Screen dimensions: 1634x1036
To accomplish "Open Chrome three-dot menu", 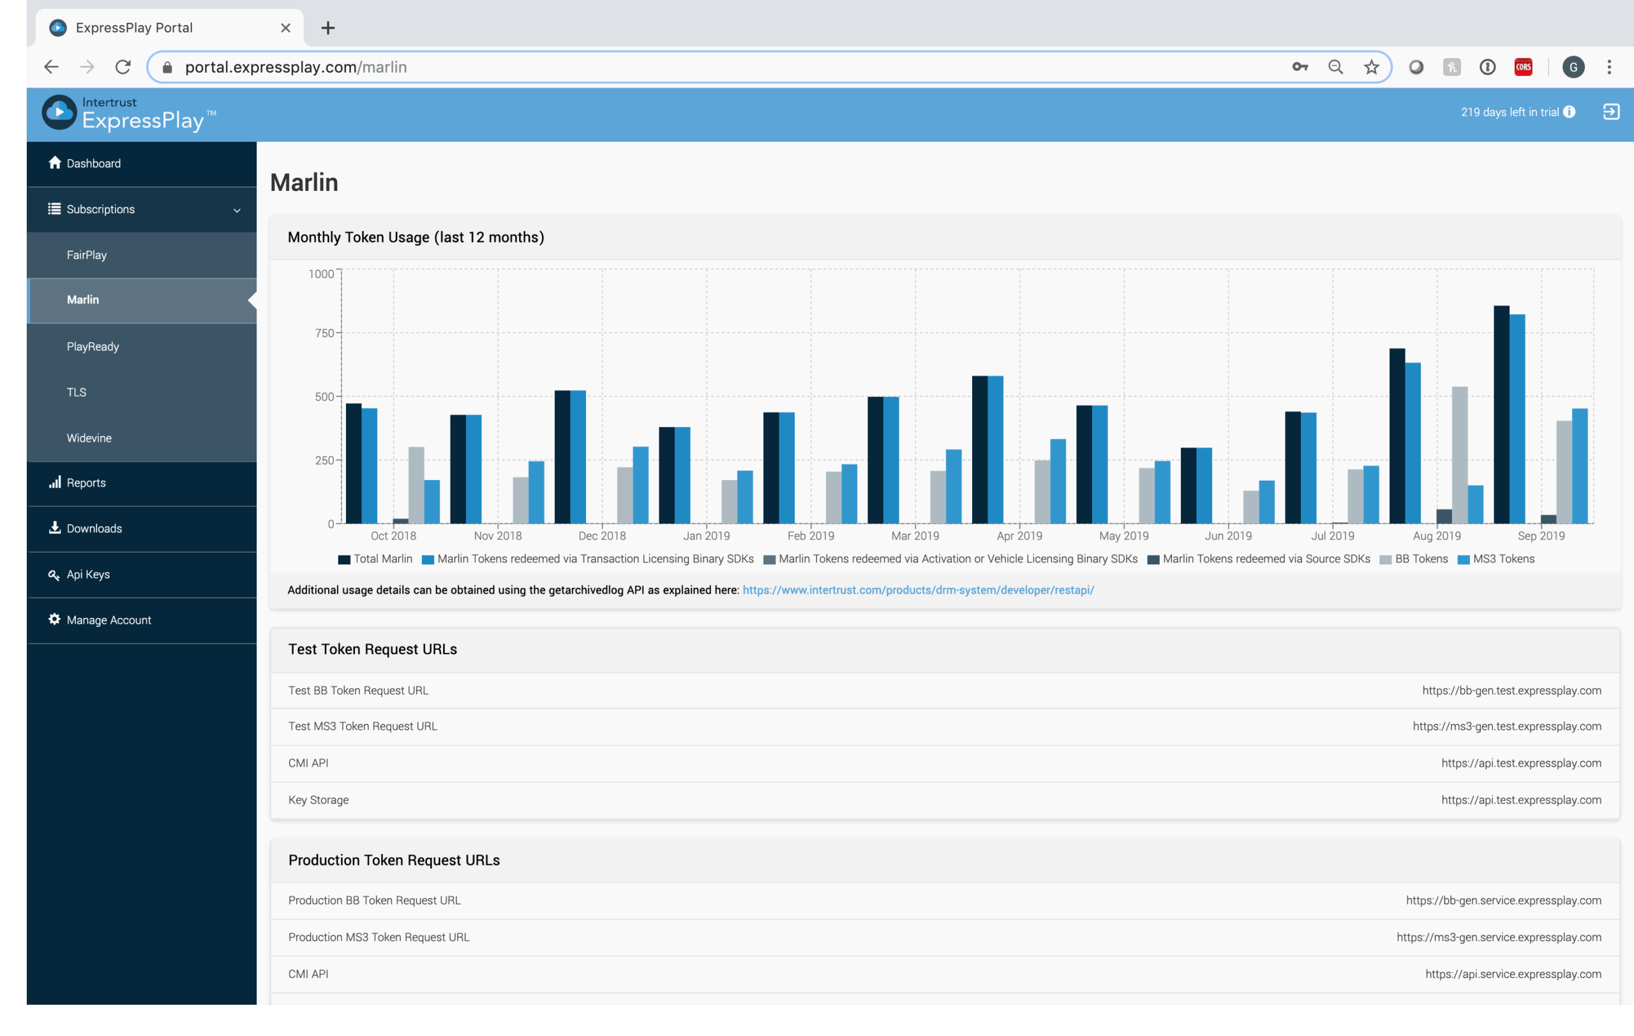I will coord(1609,67).
